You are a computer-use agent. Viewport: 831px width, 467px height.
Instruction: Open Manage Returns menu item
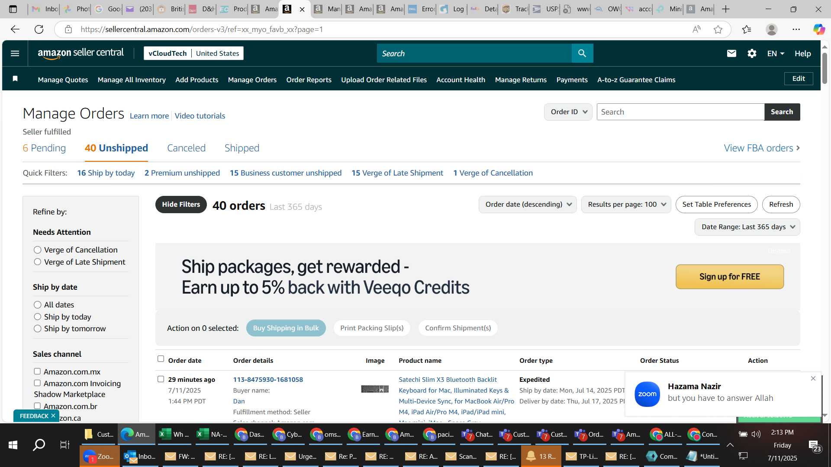[521, 80]
